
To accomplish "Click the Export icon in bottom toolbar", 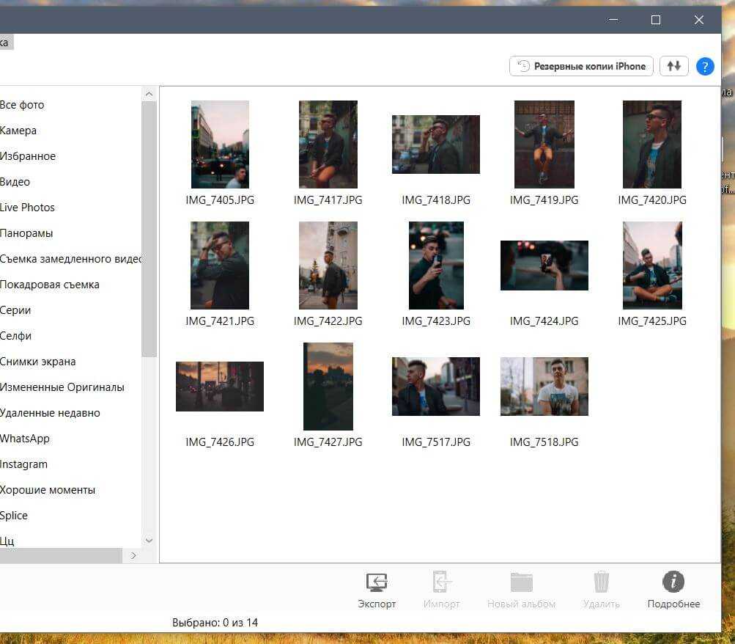I will click(x=377, y=582).
